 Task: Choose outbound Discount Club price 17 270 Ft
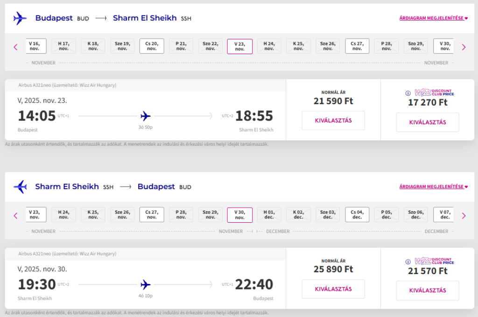(x=428, y=122)
